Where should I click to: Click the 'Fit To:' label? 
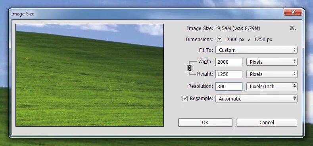point(206,50)
